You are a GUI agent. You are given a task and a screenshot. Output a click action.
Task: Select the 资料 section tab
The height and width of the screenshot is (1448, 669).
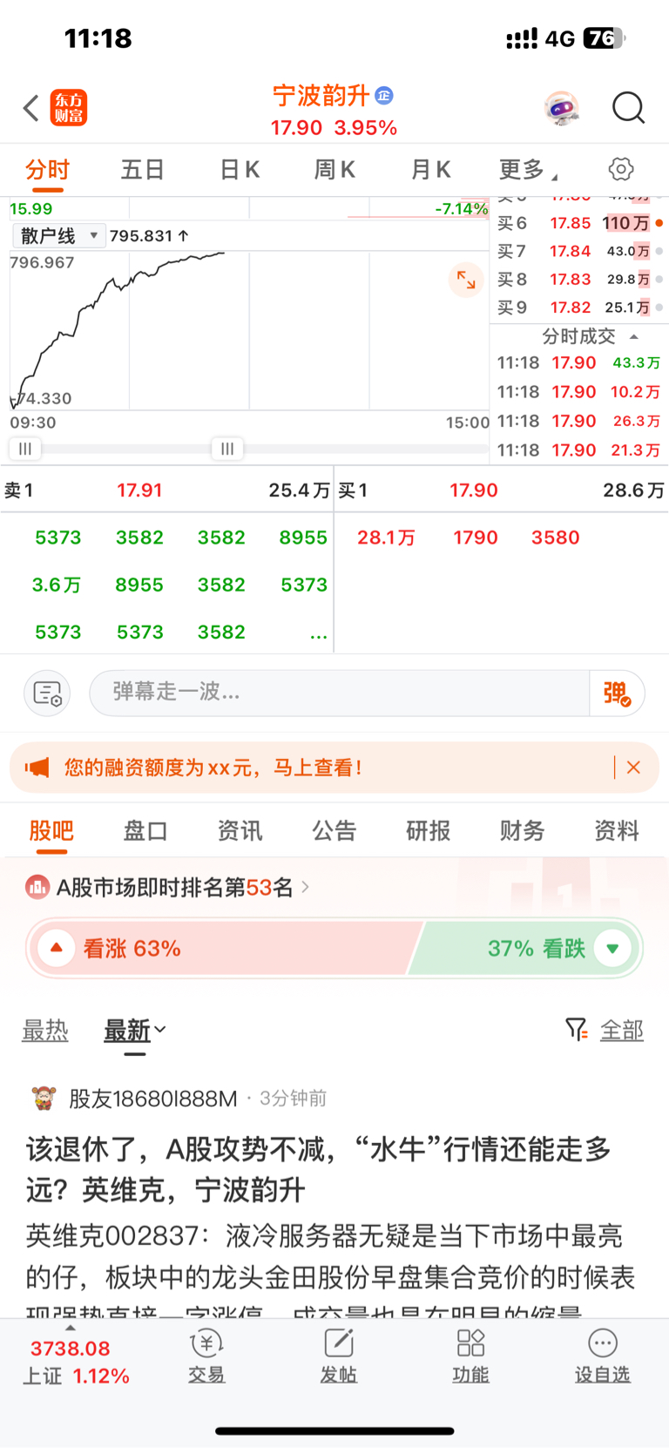(x=617, y=831)
